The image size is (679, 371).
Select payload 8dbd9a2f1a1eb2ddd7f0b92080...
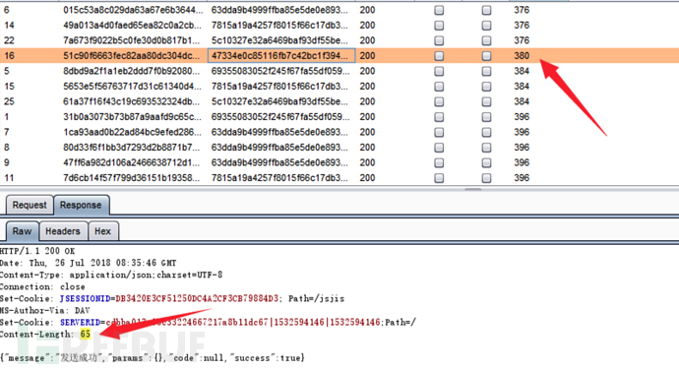(132, 71)
